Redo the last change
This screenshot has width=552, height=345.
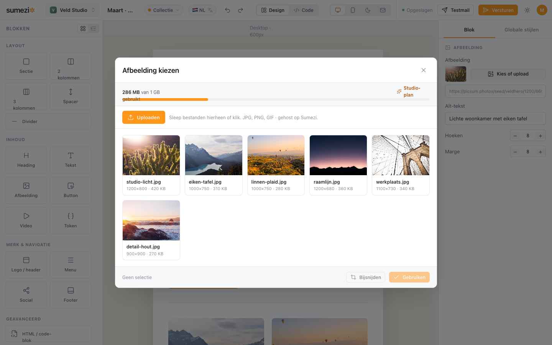click(240, 10)
